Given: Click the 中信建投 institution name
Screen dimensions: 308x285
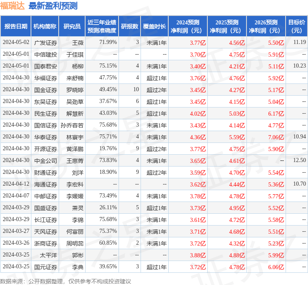Looking at the screenshot, I should coord(46,54).
